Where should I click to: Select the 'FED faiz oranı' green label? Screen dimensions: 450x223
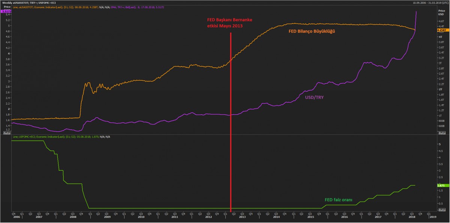coord(339,200)
